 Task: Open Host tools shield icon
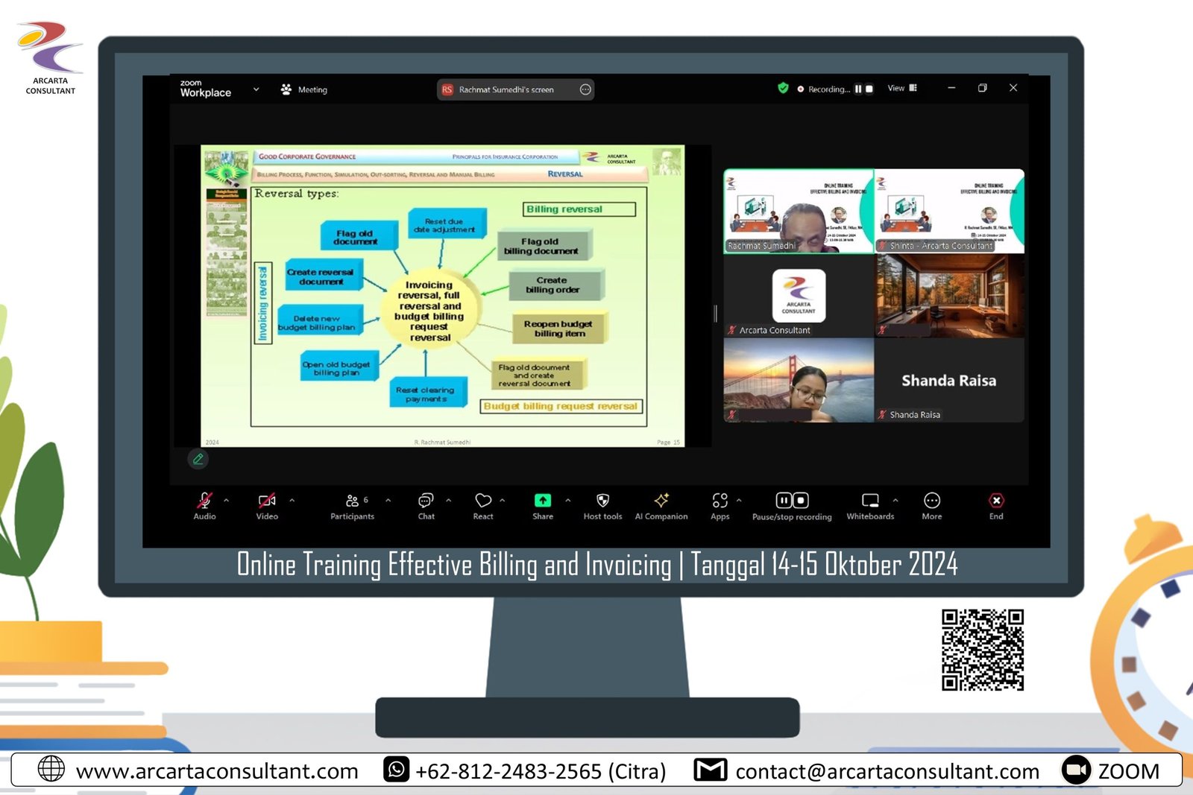pos(602,501)
